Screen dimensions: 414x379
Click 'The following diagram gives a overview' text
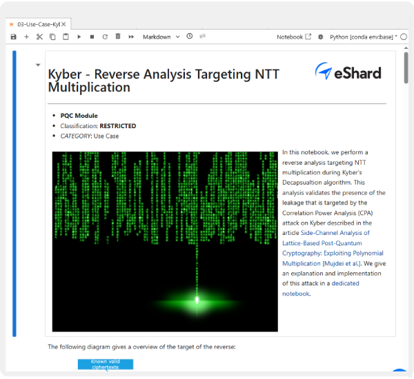tap(141, 347)
